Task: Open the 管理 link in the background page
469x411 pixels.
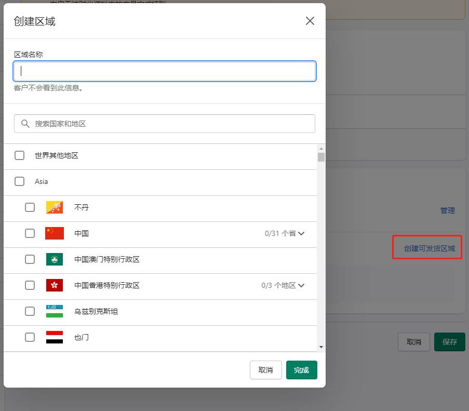Action: [448, 210]
